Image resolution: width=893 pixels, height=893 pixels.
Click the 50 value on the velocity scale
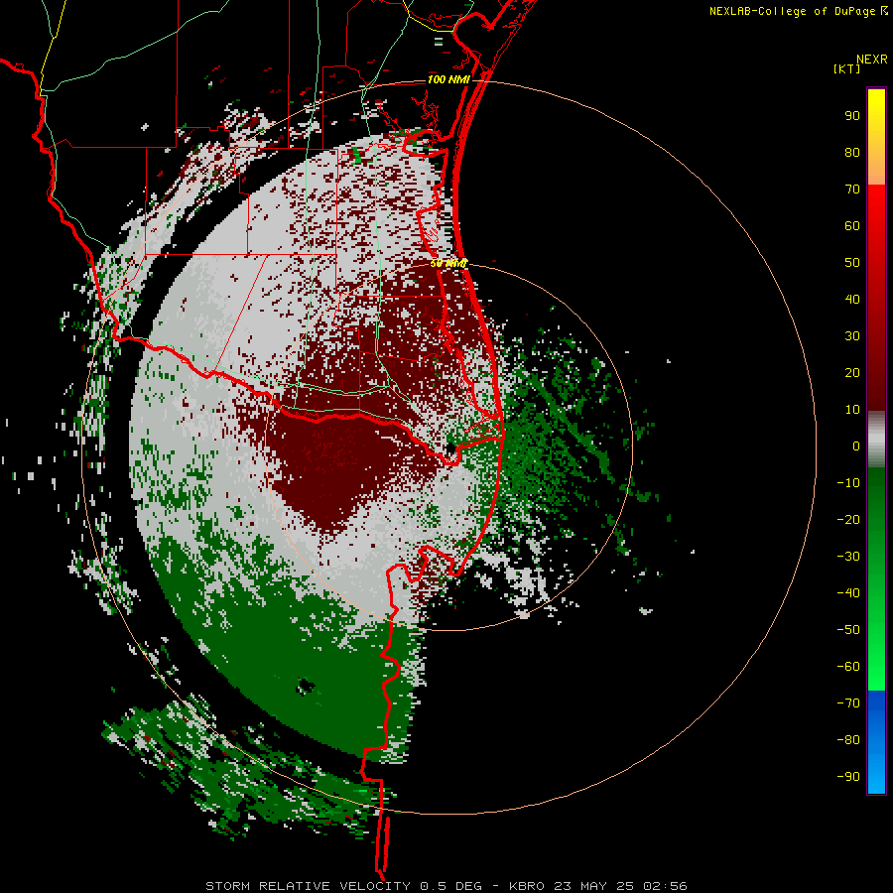[x=852, y=263]
